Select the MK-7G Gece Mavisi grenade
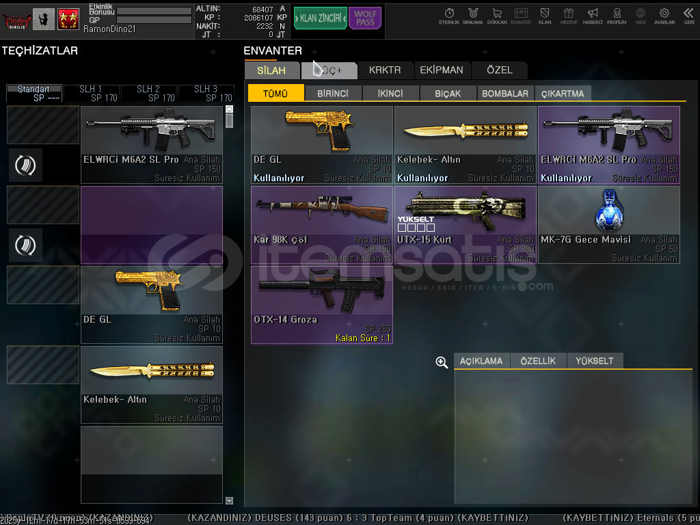 point(608,224)
